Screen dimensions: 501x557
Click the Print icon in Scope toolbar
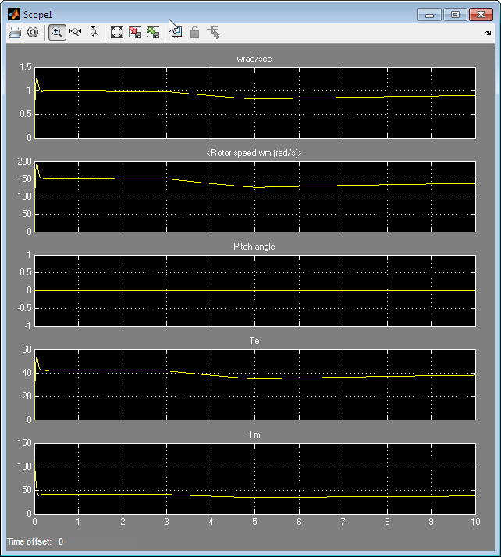point(14,32)
